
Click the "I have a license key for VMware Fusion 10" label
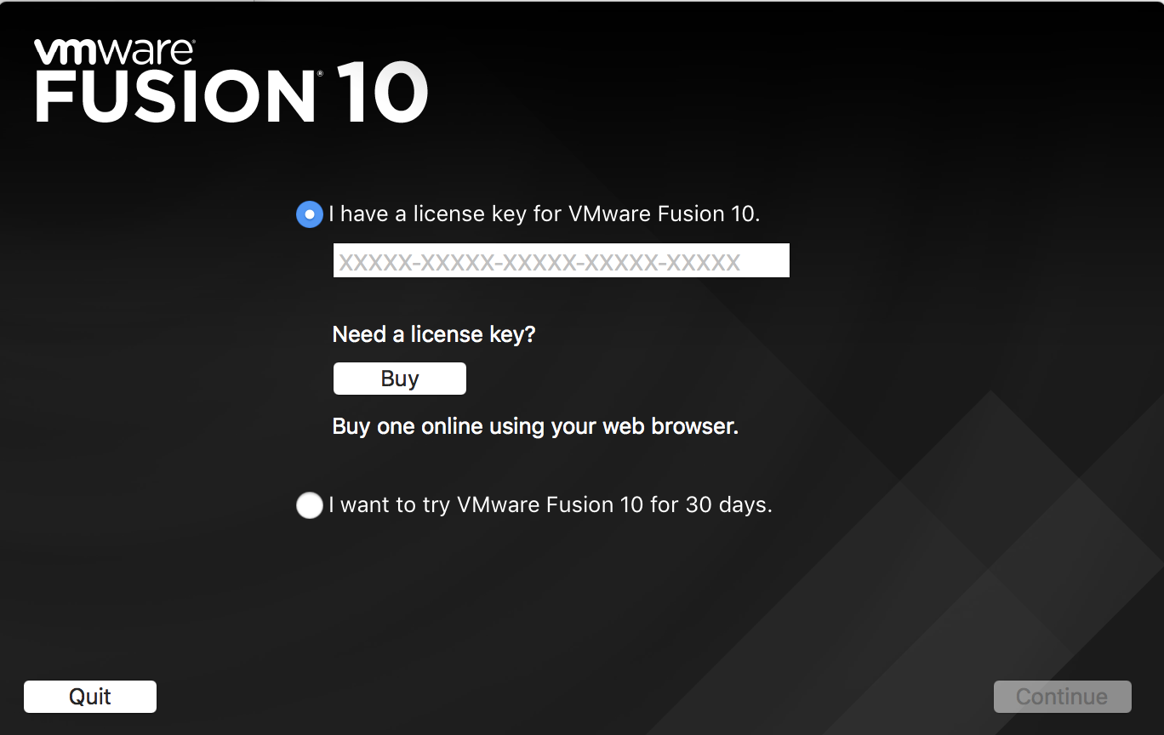545,214
